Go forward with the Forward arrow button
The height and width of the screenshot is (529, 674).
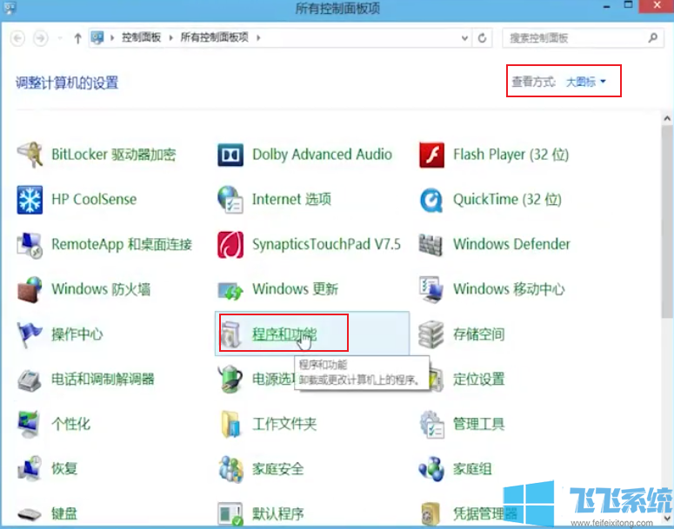[41, 38]
